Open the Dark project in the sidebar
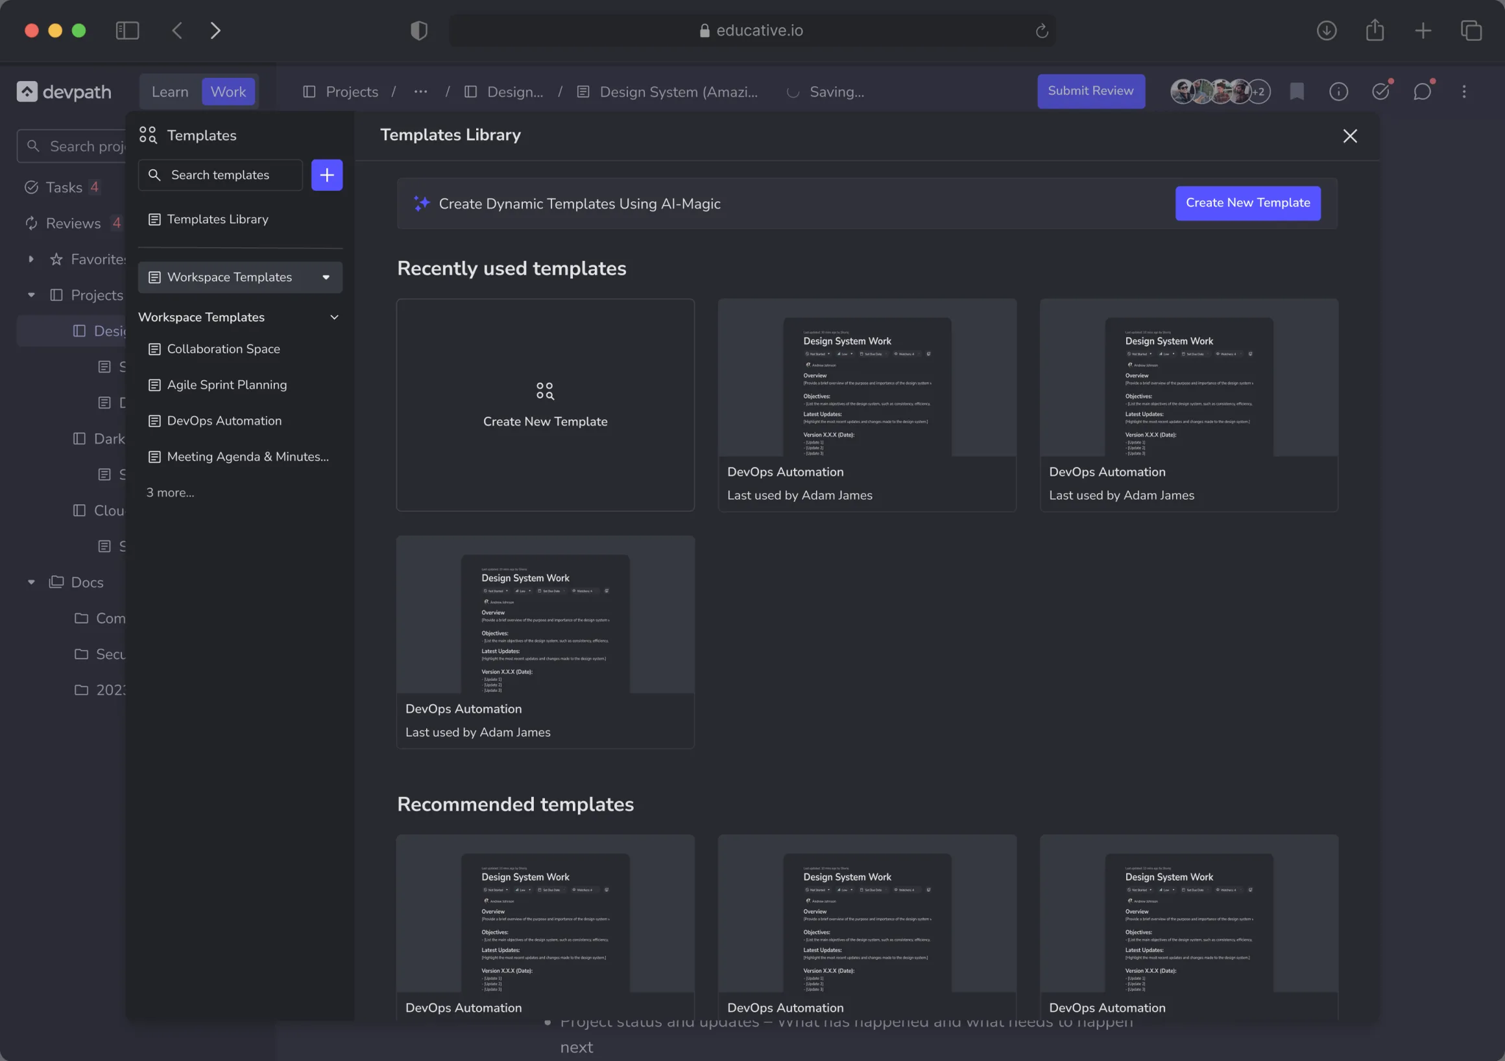 [x=99, y=438]
